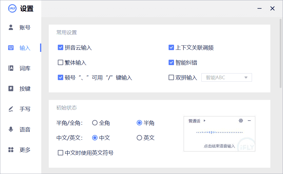283x174 pixels.
Task: Click the gear icon in voice preview
Action: click(x=241, y=121)
